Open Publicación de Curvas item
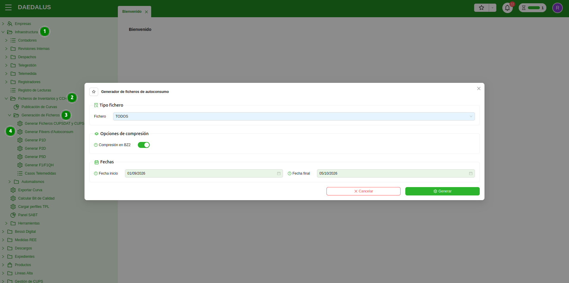The image size is (569, 283). (x=39, y=107)
